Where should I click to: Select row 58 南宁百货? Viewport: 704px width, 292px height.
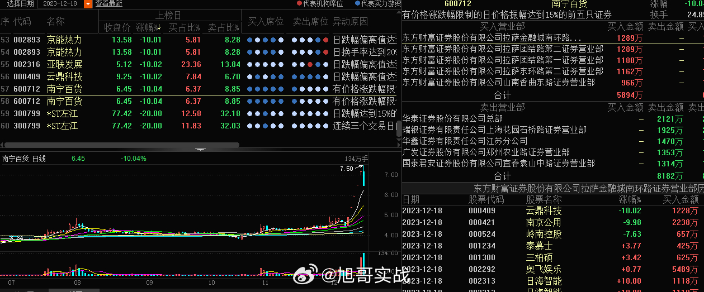199,101
